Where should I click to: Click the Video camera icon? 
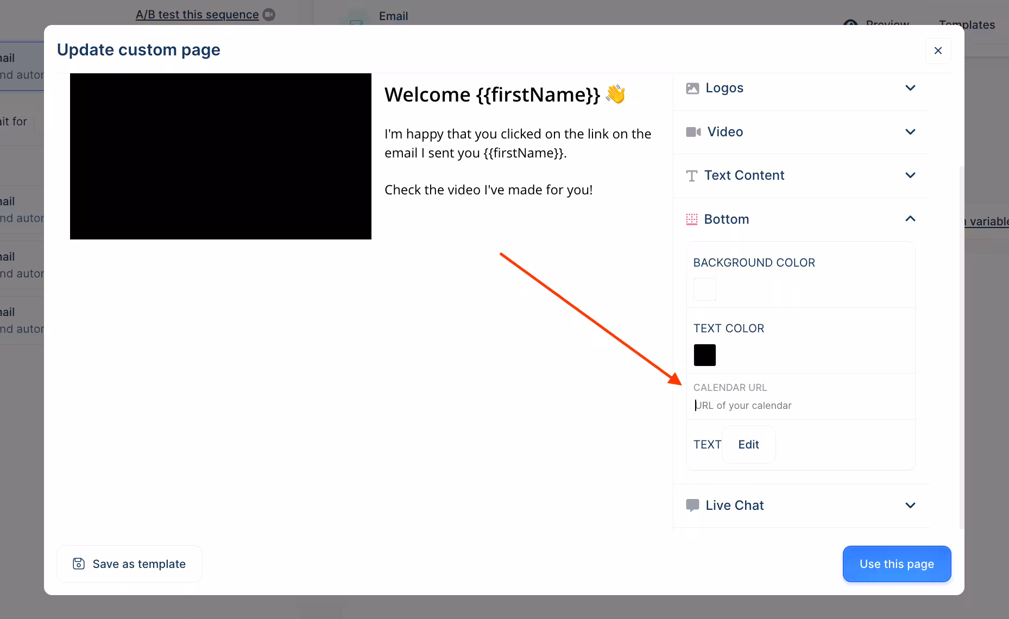(x=693, y=132)
